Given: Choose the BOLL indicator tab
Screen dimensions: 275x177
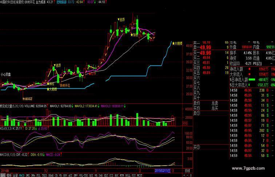Looking at the screenshot, I should 128,175.
